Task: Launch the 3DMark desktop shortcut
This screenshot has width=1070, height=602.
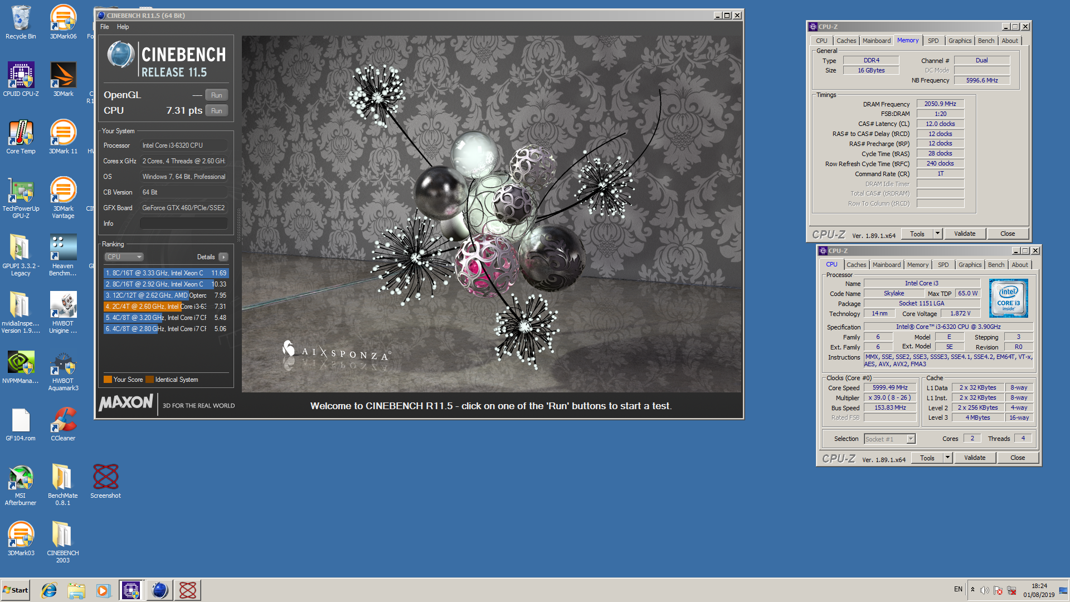Action: pos(63,79)
